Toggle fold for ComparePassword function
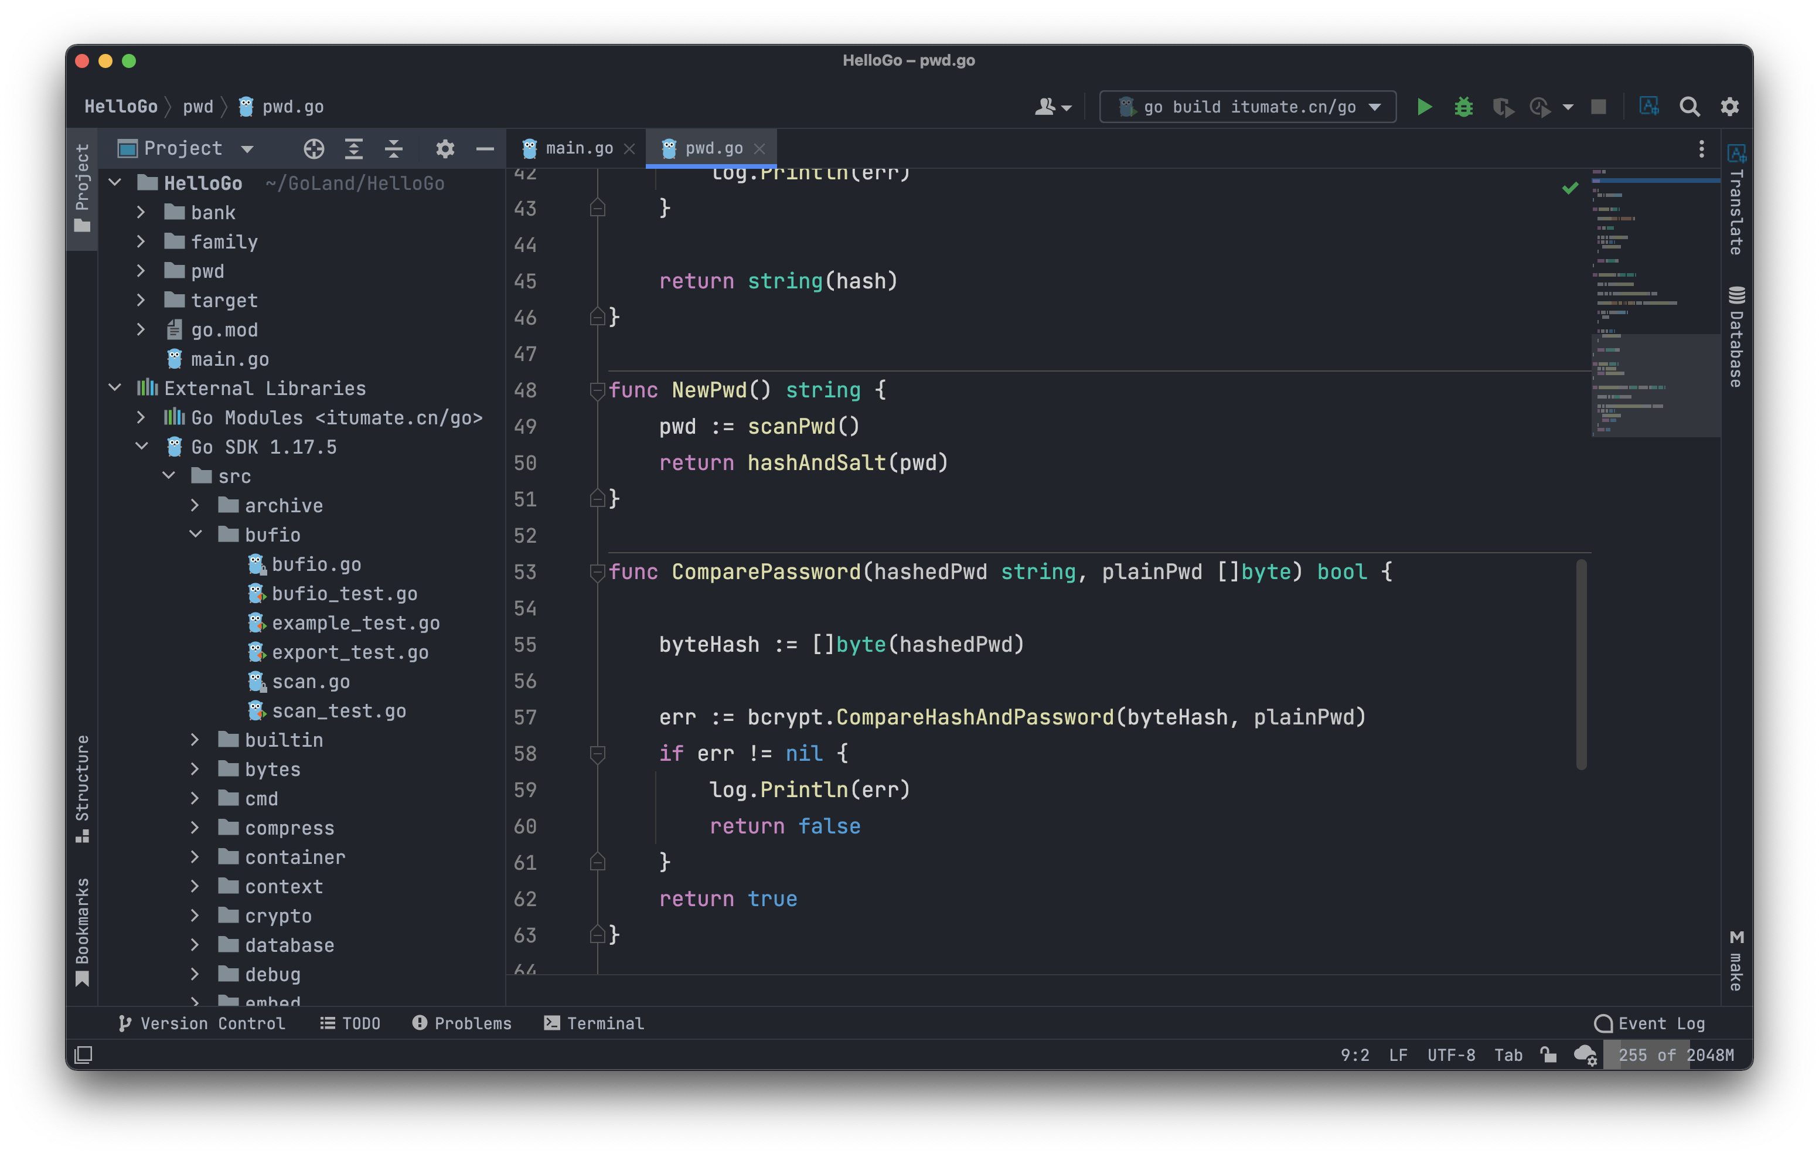Viewport: 1819px width, 1157px height. coord(597,572)
